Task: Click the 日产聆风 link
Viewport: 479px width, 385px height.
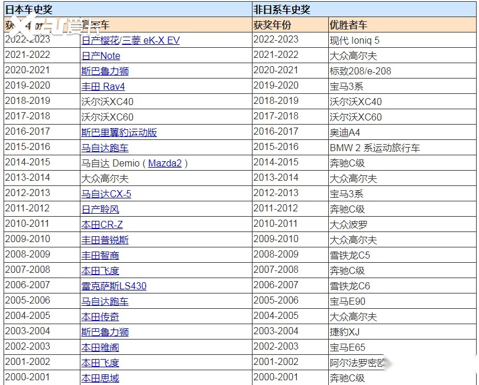Action: pyautogui.click(x=100, y=209)
